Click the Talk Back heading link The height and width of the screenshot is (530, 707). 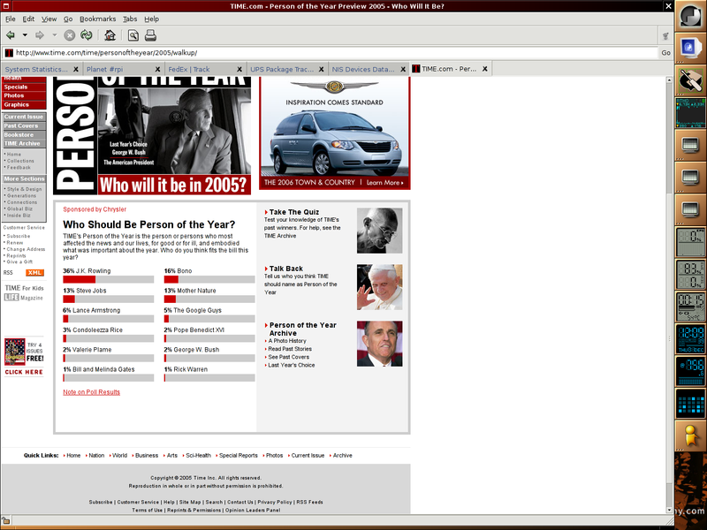(285, 269)
